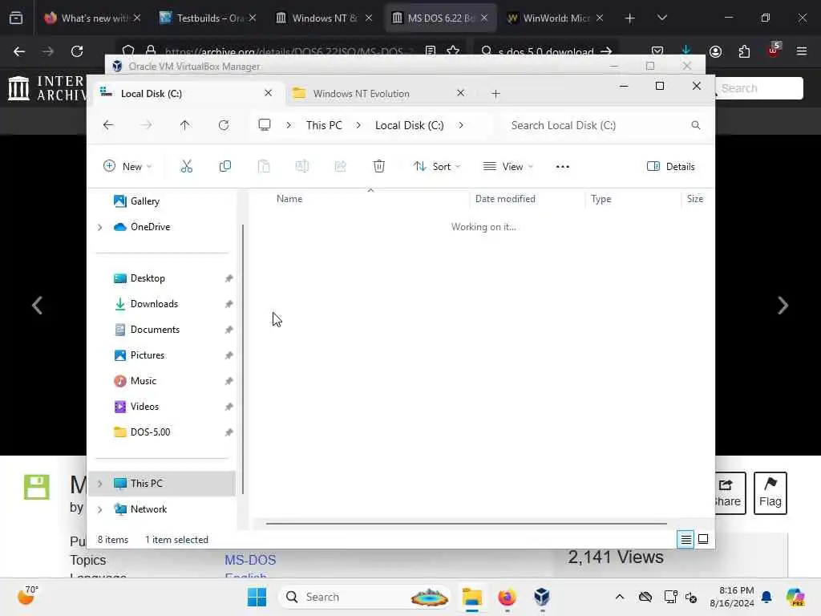Go to next image arrow on archive page
The height and width of the screenshot is (616, 821).
pyautogui.click(x=783, y=306)
